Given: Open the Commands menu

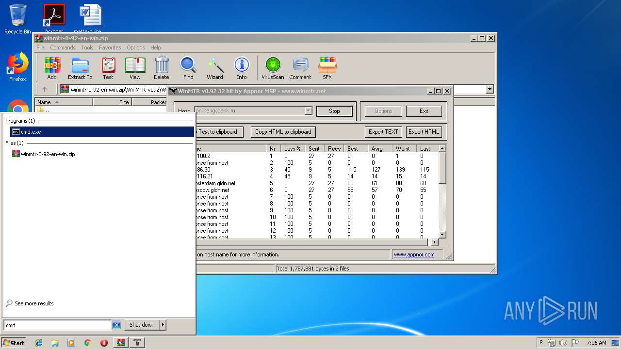Looking at the screenshot, I should [63, 48].
